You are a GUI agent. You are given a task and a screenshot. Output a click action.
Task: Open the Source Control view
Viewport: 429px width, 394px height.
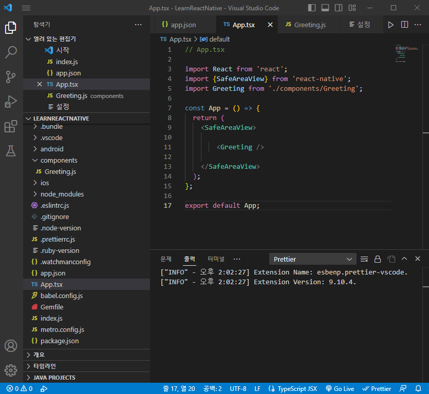coord(11,77)
